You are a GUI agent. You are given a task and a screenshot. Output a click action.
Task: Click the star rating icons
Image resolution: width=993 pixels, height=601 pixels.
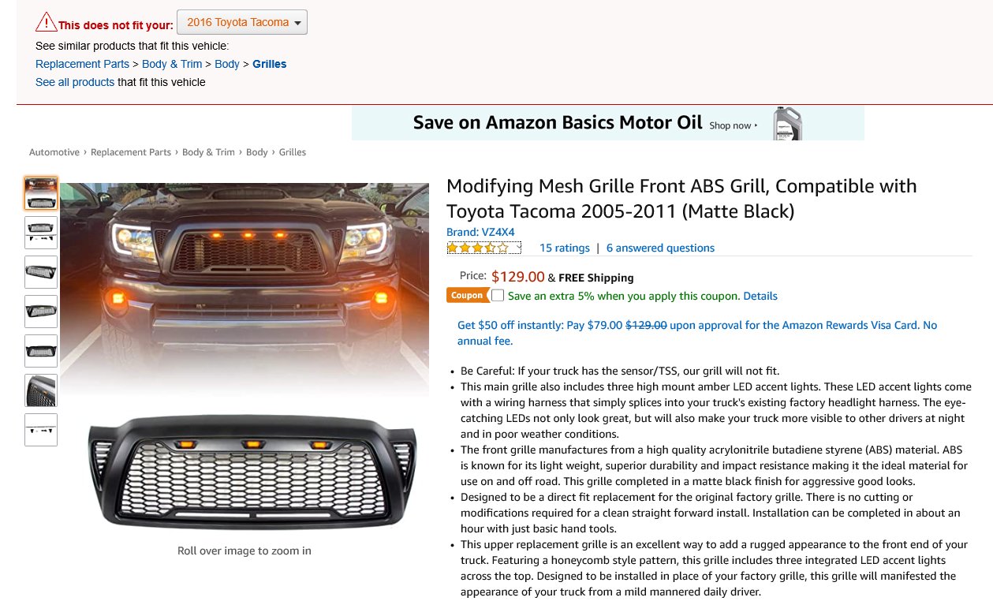point(483,248)
